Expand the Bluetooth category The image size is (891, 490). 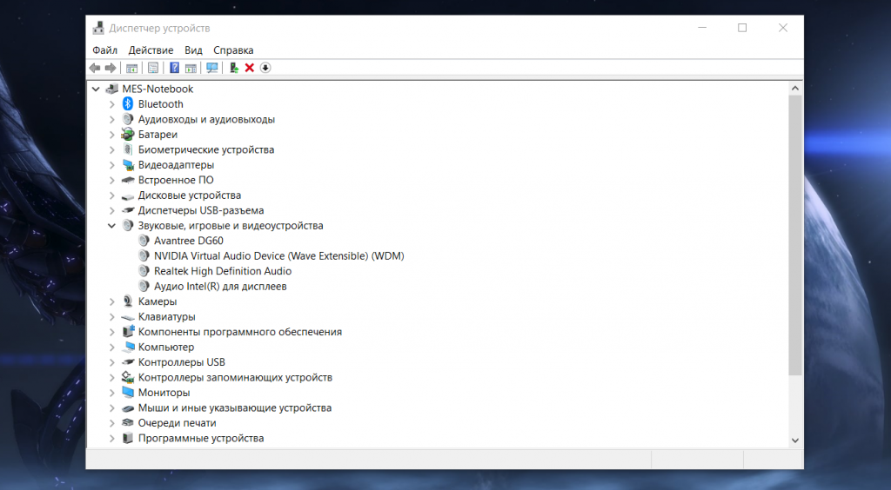(112, 104)
